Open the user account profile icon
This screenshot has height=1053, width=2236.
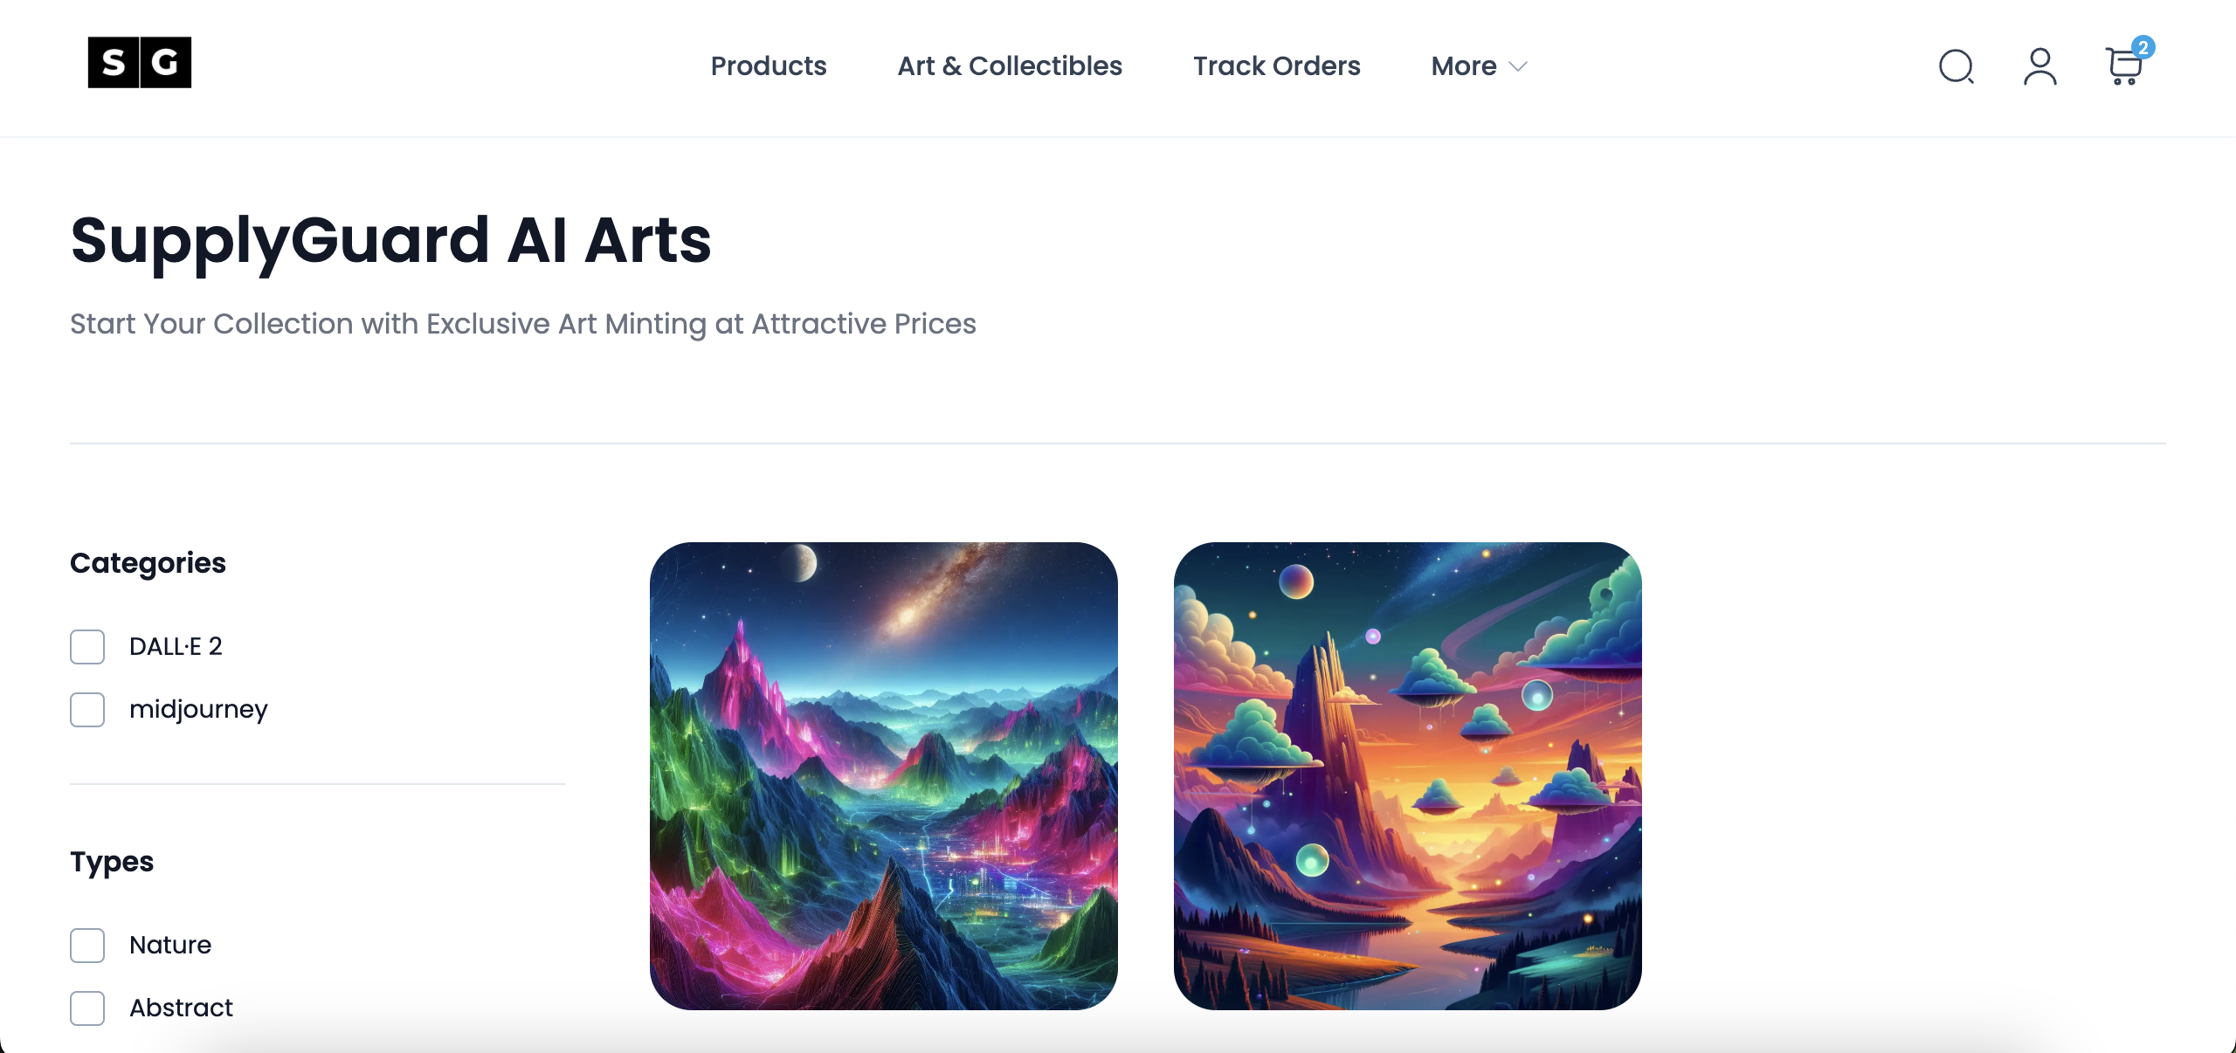[2040, 66]
